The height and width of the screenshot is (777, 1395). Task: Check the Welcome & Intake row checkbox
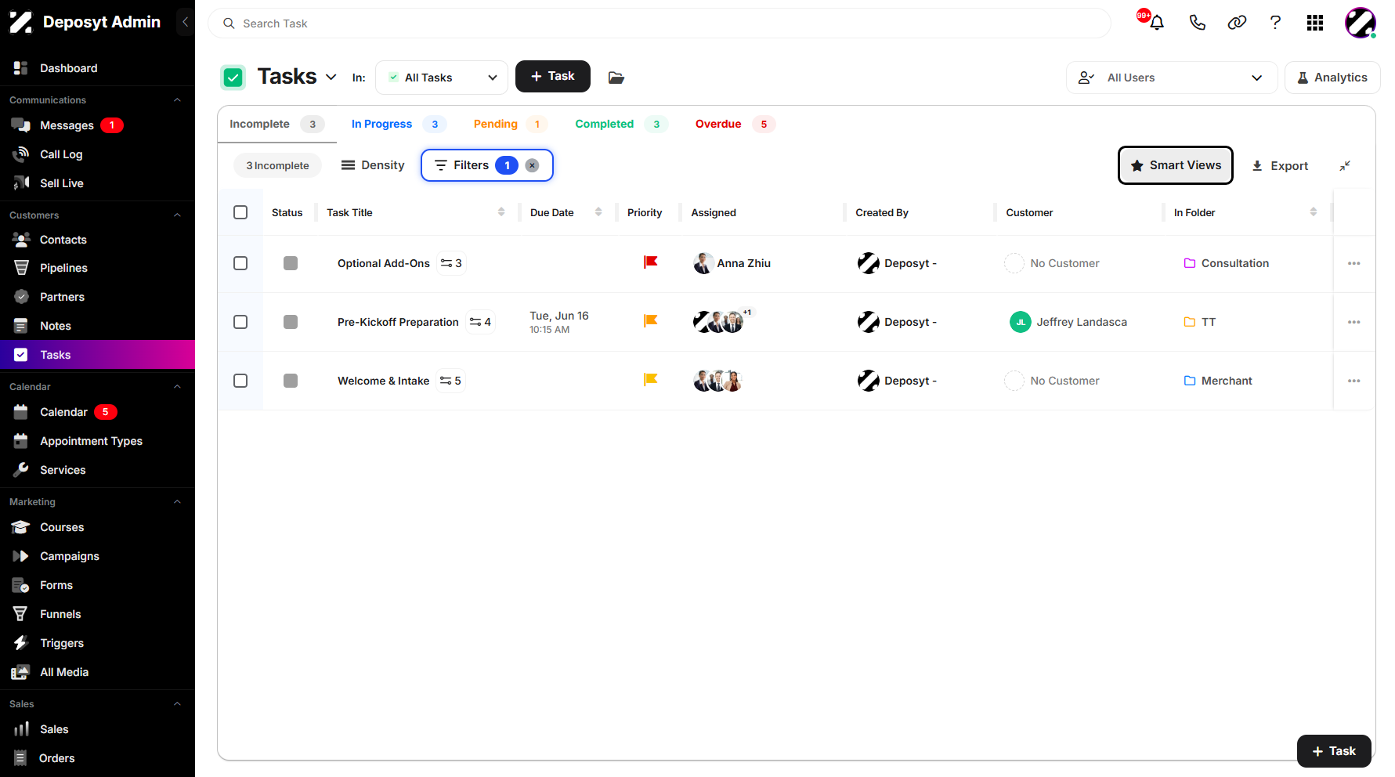pyautogui.click(x=240, y=381)
